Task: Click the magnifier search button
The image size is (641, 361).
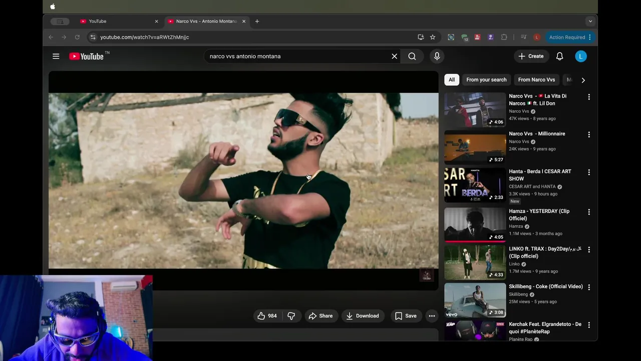Action: point(412,56)
